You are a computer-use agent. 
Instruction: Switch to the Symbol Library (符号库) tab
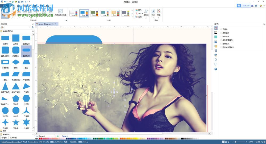click(4, 138)
